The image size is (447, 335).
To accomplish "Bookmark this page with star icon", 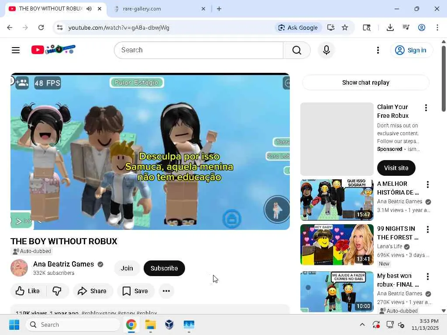I will click(345, 27).
